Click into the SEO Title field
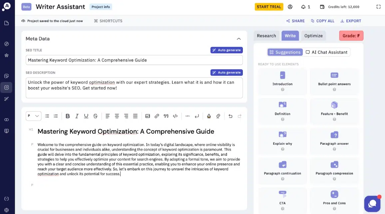 click(x=134, y=60)
